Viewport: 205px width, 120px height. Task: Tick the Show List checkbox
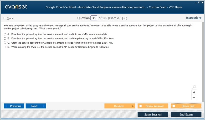pos(174,106)
